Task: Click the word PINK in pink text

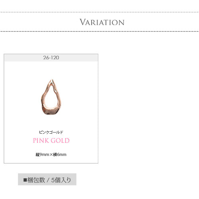Action: 41,140
